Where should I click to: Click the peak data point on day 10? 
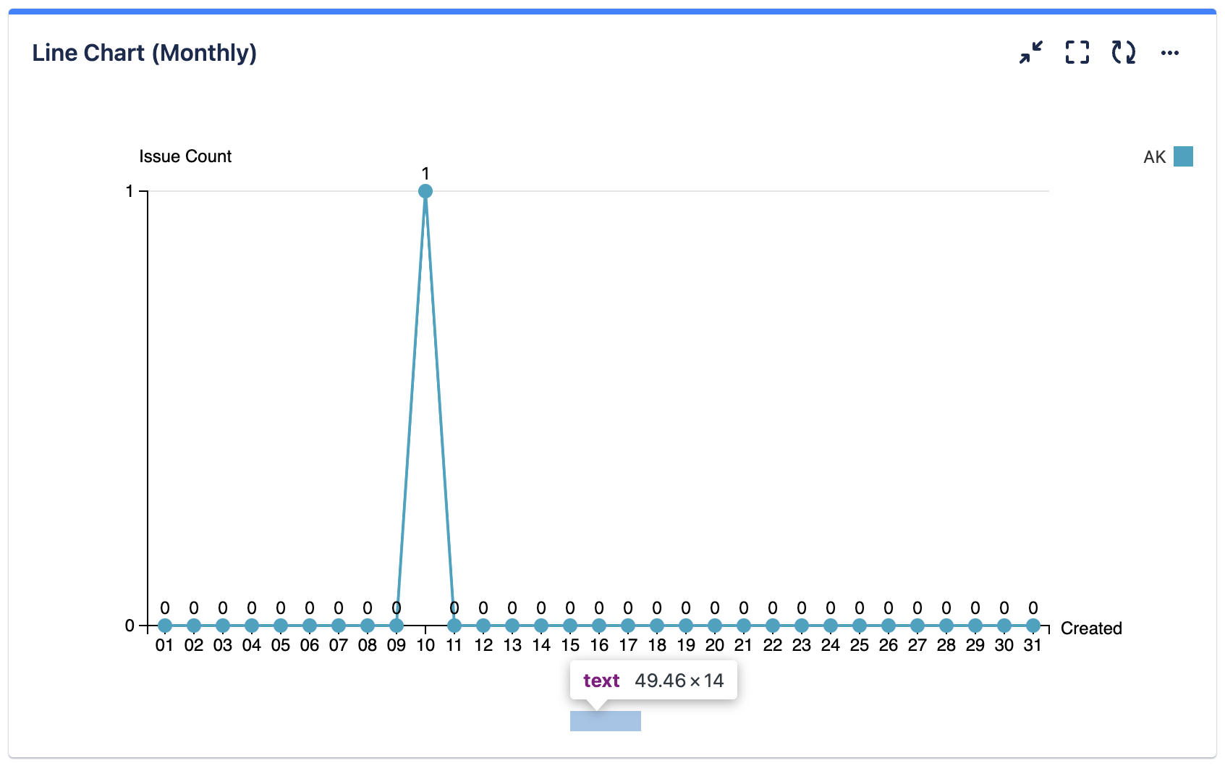425,190
